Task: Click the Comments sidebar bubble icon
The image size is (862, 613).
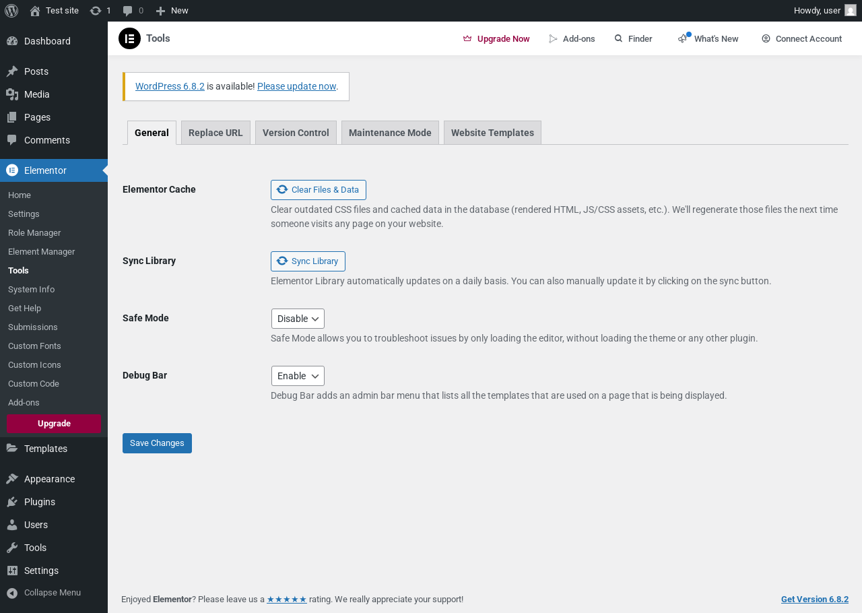Action: [x=12, y=140]
